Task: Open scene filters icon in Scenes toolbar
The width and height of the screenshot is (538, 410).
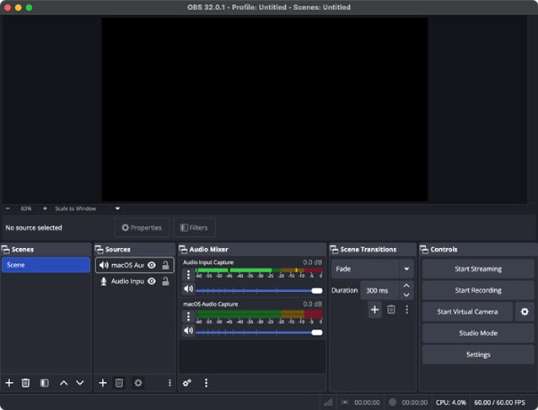Action: pos(44,383)
